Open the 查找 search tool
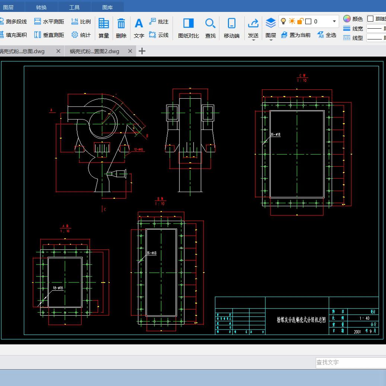This screenshot has height=386, width=386. tap(210, 28)
